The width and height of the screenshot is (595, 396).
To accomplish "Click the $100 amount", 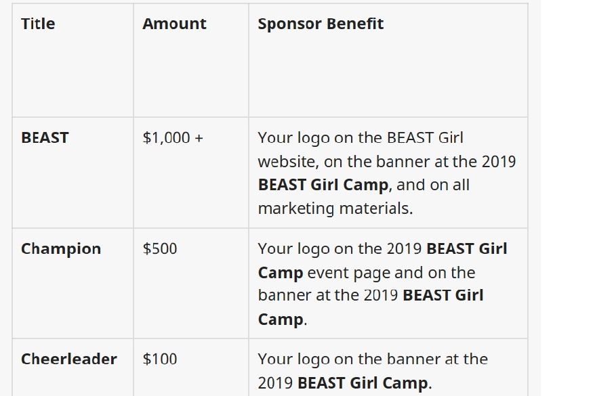I will [x=160, y=359].
